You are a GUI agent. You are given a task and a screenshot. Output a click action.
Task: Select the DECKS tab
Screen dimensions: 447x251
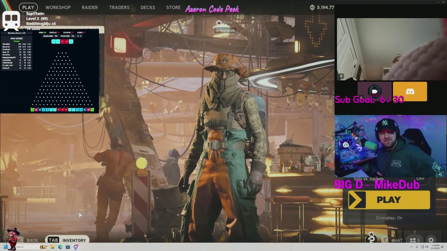148,7
